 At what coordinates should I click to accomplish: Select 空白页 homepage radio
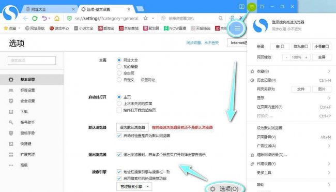pyautogui.click(x=119, y=73)
